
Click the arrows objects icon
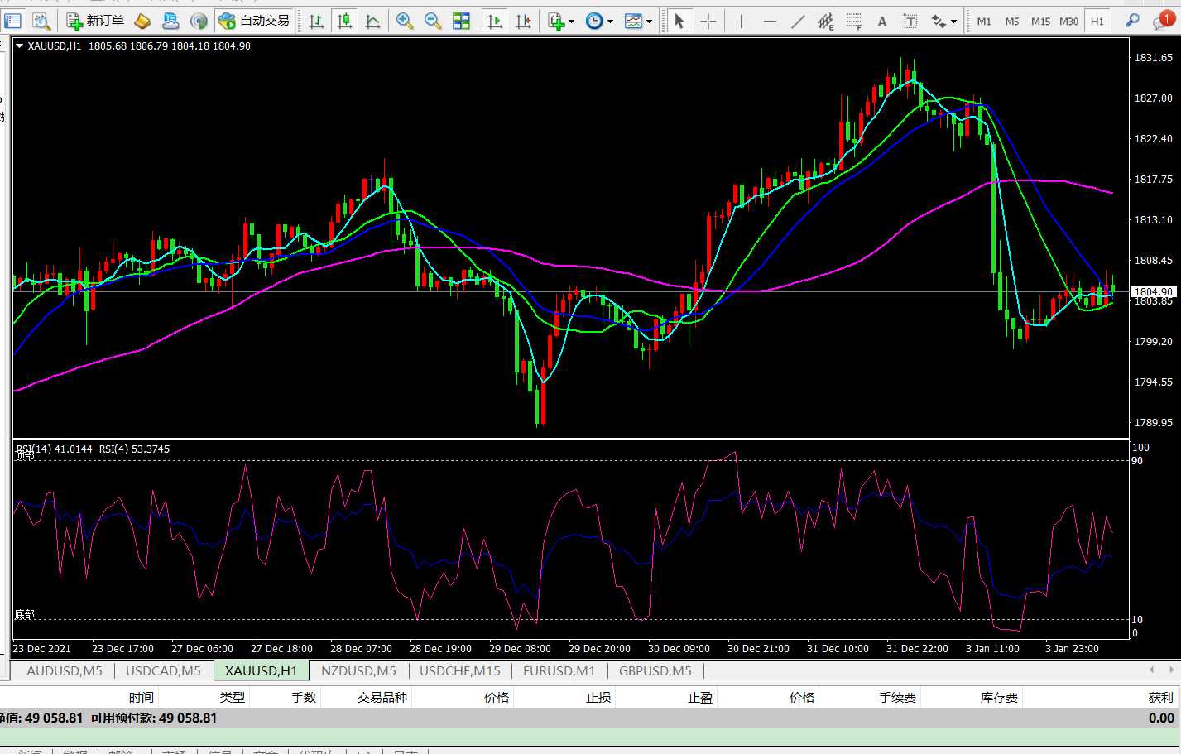(x=939, y=21)
